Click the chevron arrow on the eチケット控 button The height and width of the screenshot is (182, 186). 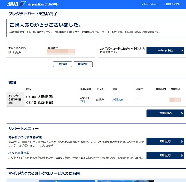(181, 50)
